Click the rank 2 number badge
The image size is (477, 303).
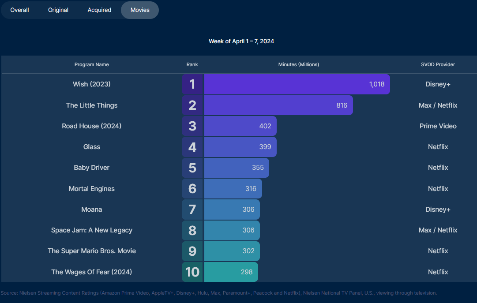coord(192,105)
